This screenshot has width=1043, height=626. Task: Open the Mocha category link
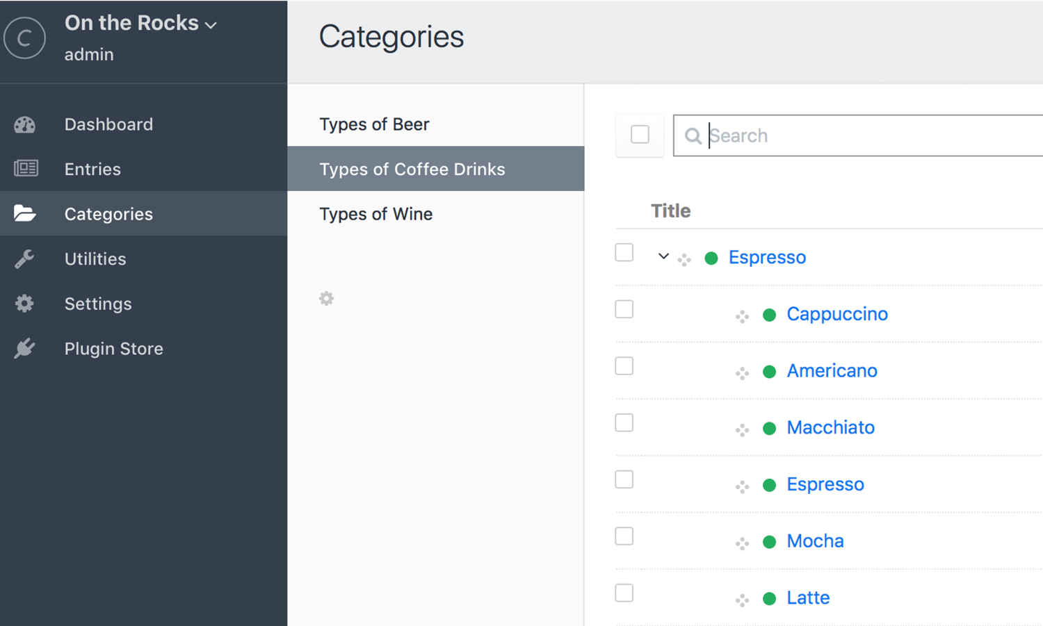tap(815, 541)
